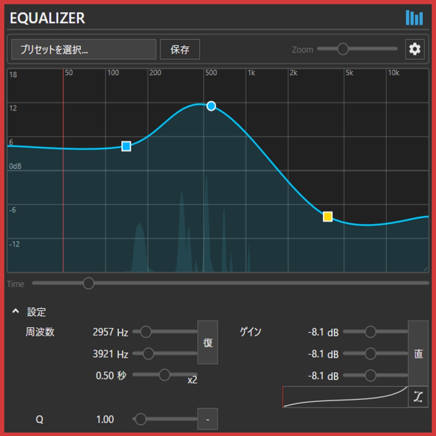Click the Zoom slider handle
436x436 pixels.
click(343, 49)
